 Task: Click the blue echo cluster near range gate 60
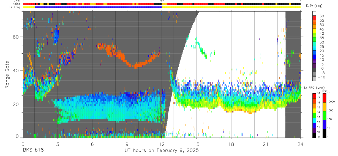[x=56, y=35]
